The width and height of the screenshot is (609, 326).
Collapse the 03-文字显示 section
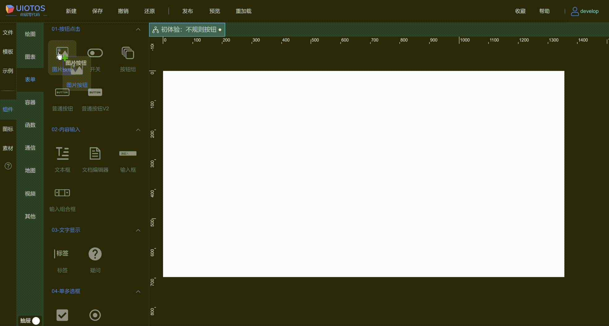[138, 230]
